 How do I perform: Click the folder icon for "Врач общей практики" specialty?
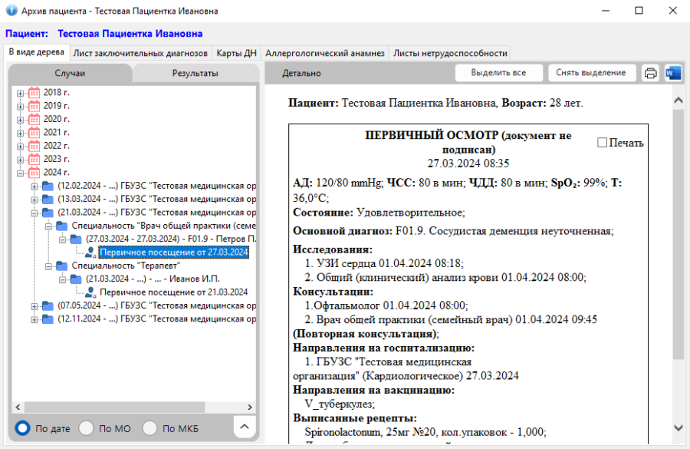[62, 226]
